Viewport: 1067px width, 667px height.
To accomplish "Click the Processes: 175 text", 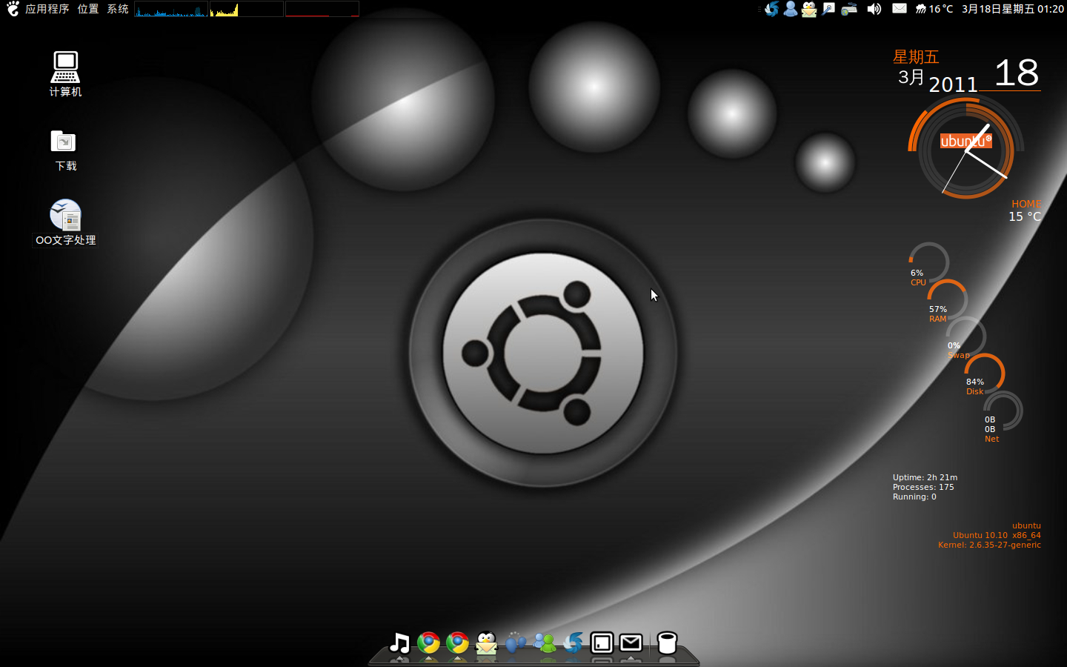I will click(923, 487).
